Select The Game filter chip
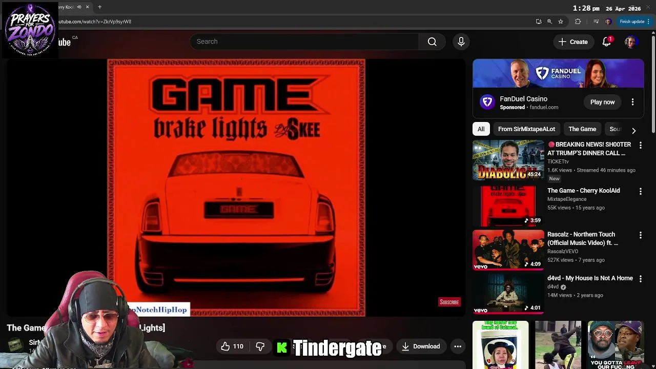Viewport: 656px width, 369px height. coord(582,129)
